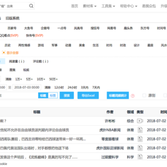
Task: Clear the read count filter with 清除
Action: pyautogui.click(x=8, y=79)
